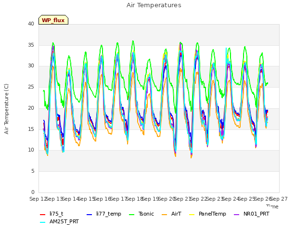Click the orange AirT legend color marker
This screenshot has height=231, width=308.
click(165, 215)
